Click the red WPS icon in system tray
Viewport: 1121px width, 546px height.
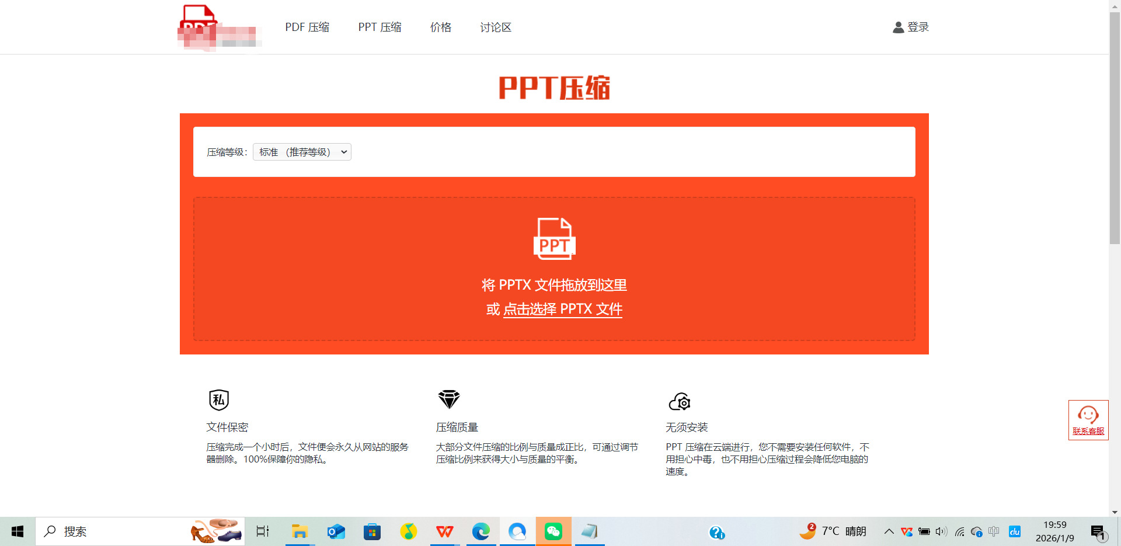click(907, 531)
